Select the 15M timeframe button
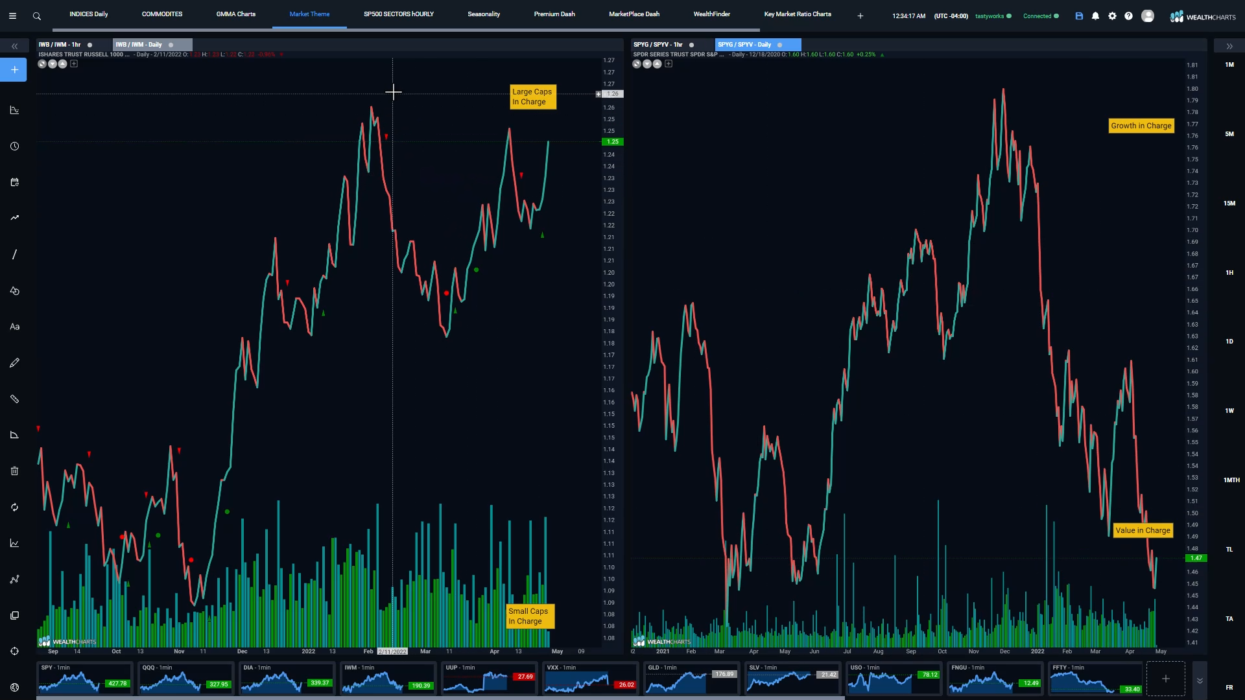The height and width of the screenshot is (700, 1245). coord(1229,204)
